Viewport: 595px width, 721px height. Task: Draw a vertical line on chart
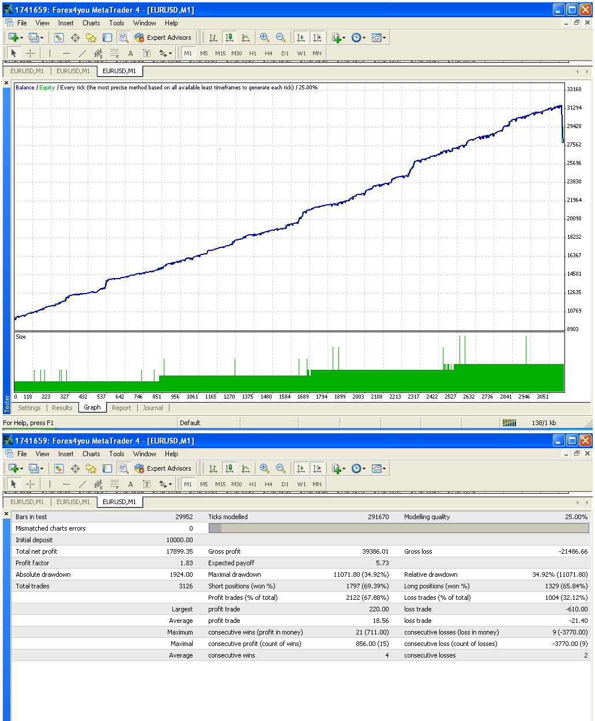pos(50,52)
